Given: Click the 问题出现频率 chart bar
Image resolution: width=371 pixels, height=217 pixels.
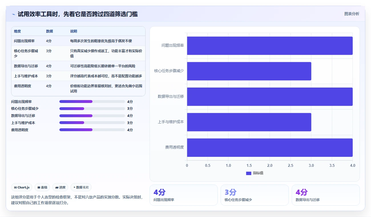Looking at the screenshot, I should tap(270, 46).
